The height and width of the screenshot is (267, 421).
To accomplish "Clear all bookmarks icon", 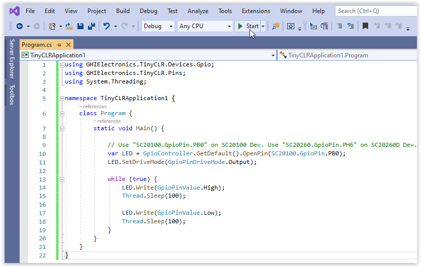I will (398, 26).
